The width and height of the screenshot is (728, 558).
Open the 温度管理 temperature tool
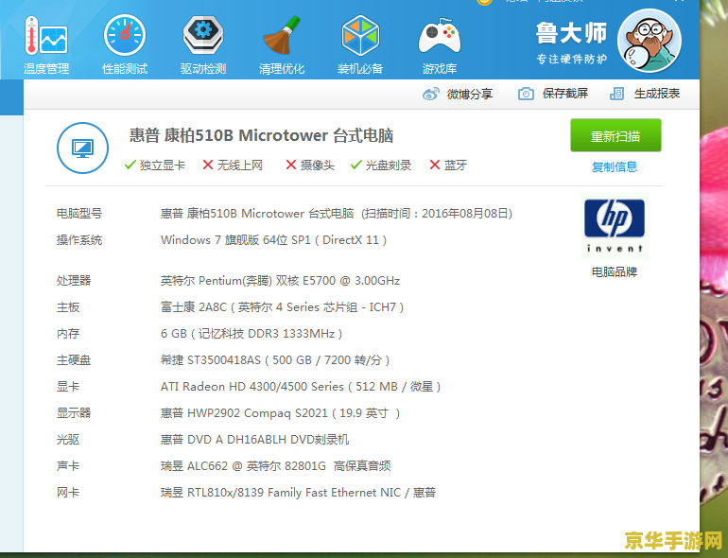pos(46,45)
